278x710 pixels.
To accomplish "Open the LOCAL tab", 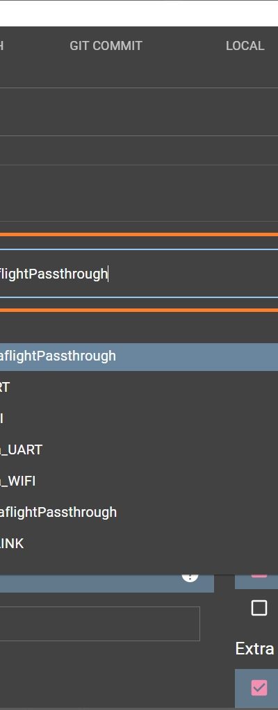I will (245, 46).
